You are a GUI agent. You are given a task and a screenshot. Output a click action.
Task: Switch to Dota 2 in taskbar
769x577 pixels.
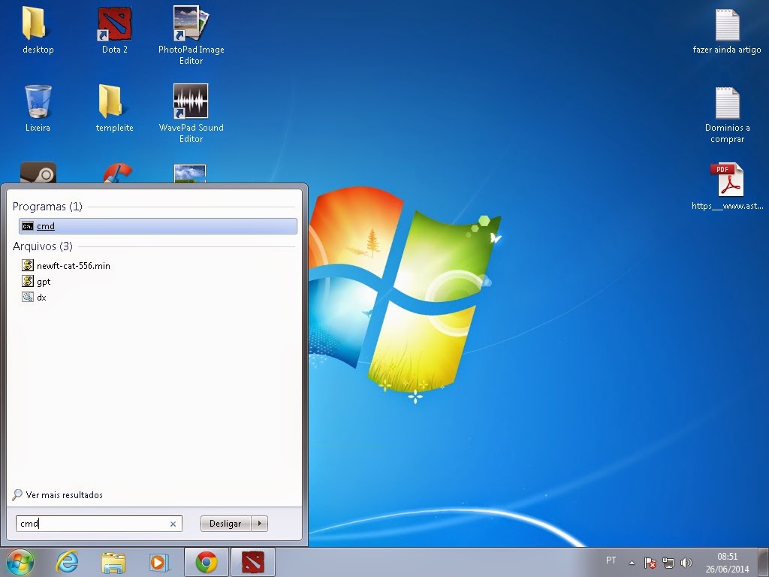[x=253, y=562]
